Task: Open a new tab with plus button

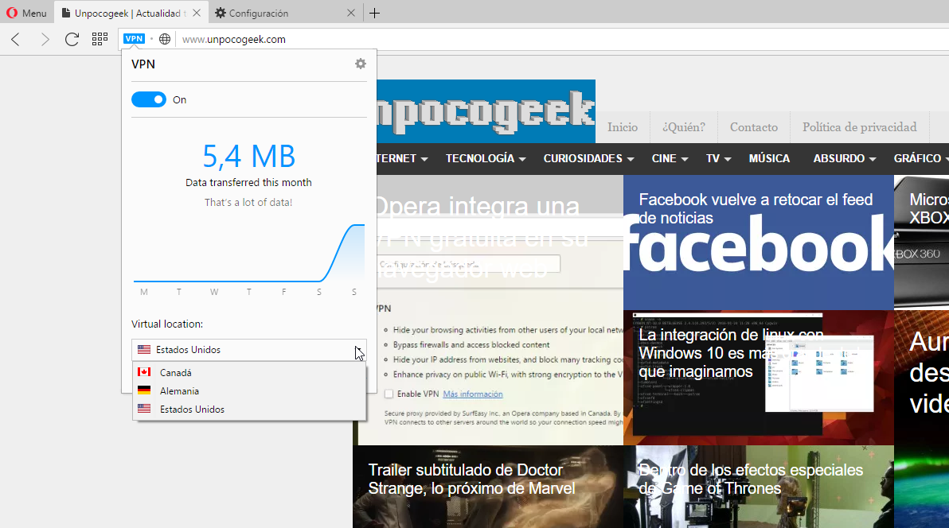Action: tap(375, 14)
